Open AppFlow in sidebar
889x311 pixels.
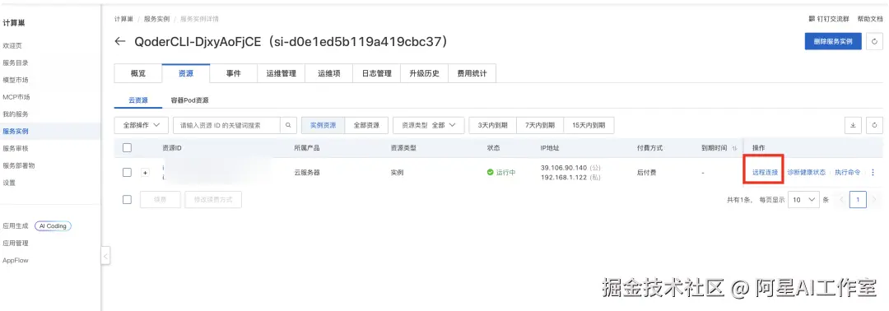[16, 261]
